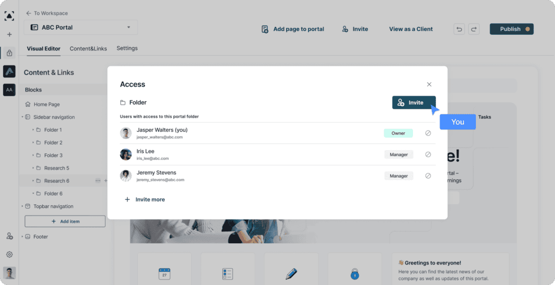Screen dimensions: 555x285
Task: Click the pencil icon card
Action: click(291, 274)
